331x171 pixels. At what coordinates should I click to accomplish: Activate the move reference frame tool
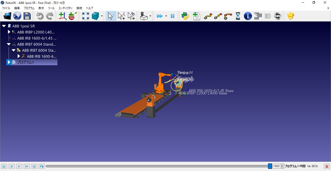point(121,16)
